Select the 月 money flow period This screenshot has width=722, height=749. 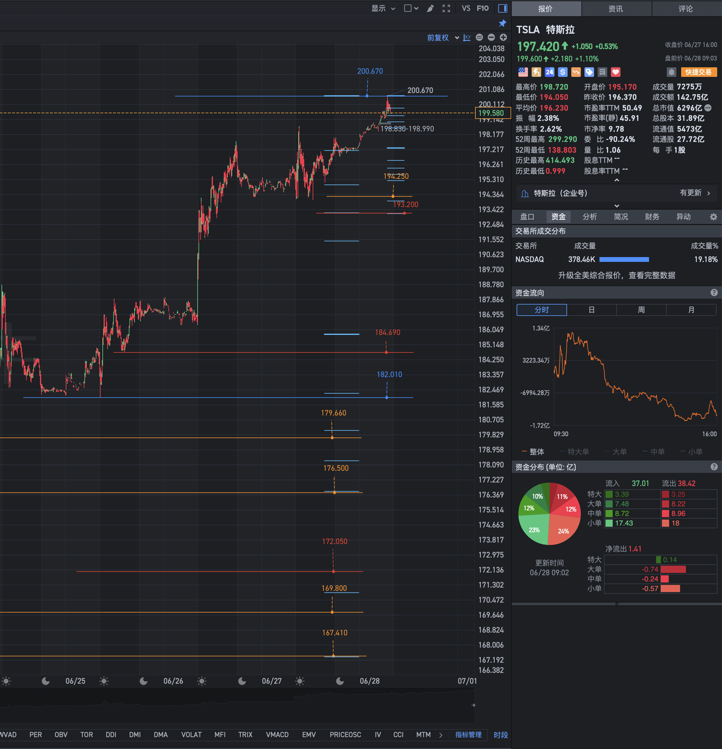[x=691, y=310]
